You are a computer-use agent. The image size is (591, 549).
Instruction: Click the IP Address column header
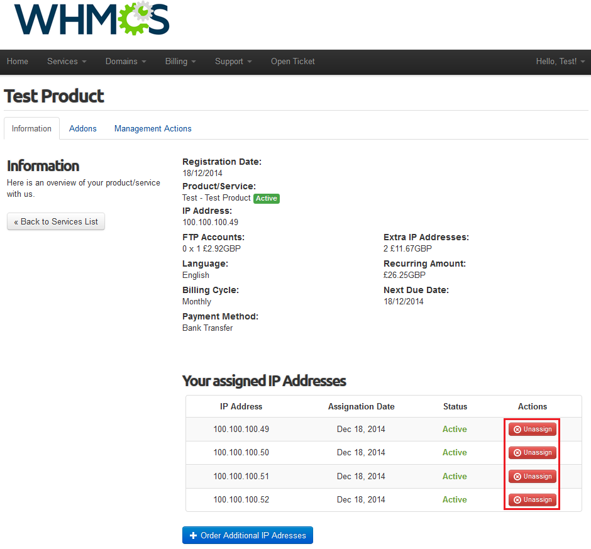pyautogui.click(x=241, y=406)
